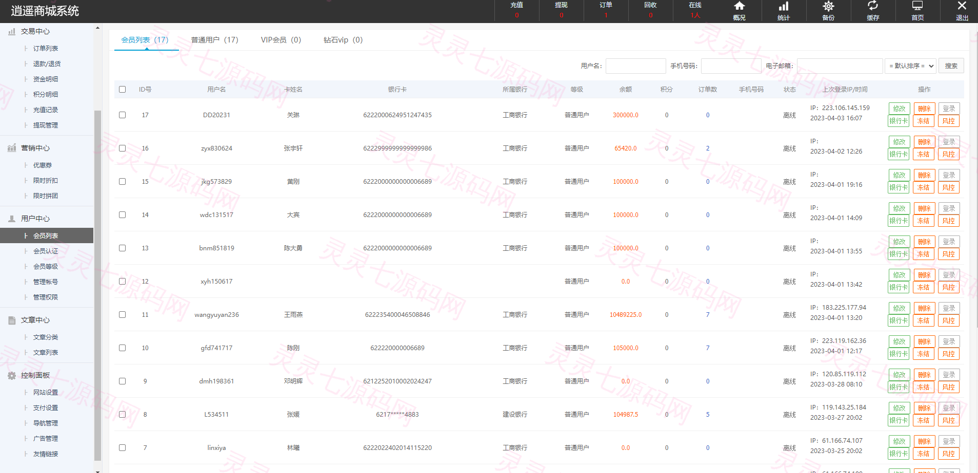The height and width of the screenshot is (473, 978).
Task: Click the 控制面板 gear icon in sidebar
Action: click(x=12, y=375)
